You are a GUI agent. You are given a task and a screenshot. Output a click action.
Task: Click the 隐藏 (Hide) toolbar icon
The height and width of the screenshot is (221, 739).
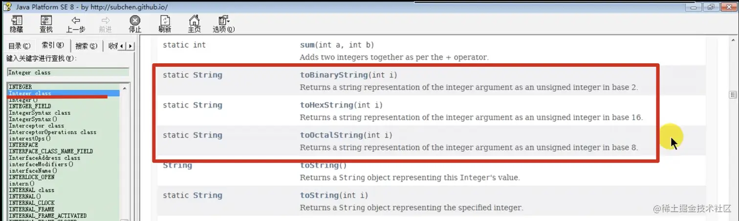tap(16, 24)
